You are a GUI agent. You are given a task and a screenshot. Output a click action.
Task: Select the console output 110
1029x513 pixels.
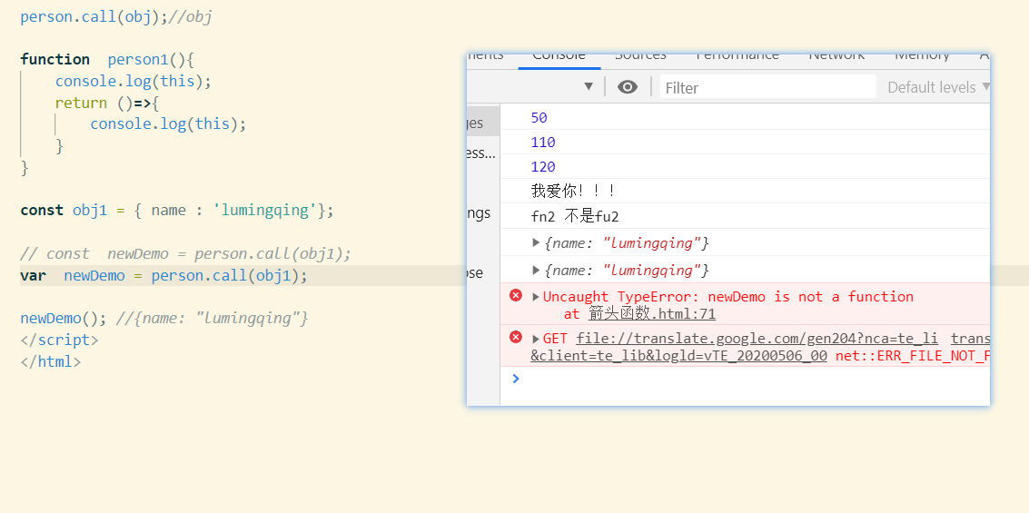point(543,143)
